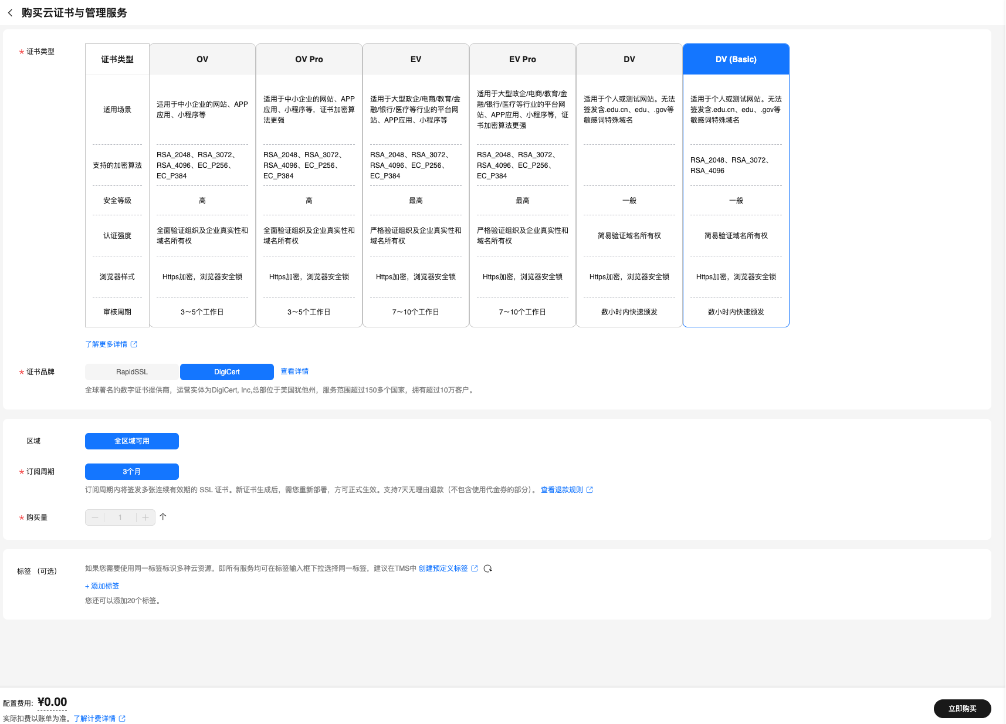
Task: Click external link icon after 了解更多详情
Action: click(134, 344)
